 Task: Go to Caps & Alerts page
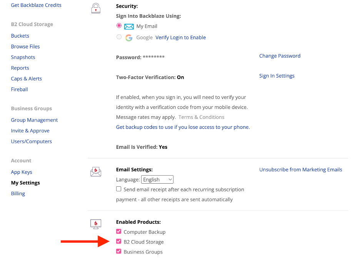27,79
